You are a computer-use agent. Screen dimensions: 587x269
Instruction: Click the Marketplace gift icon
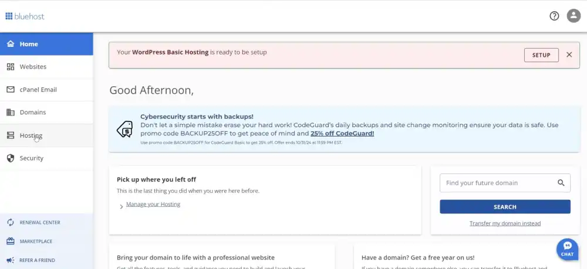(x=11, y=241)
